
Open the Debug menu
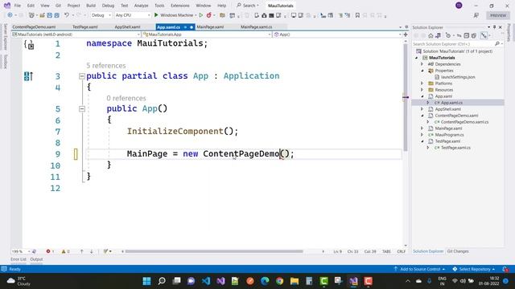pos(108,6)
